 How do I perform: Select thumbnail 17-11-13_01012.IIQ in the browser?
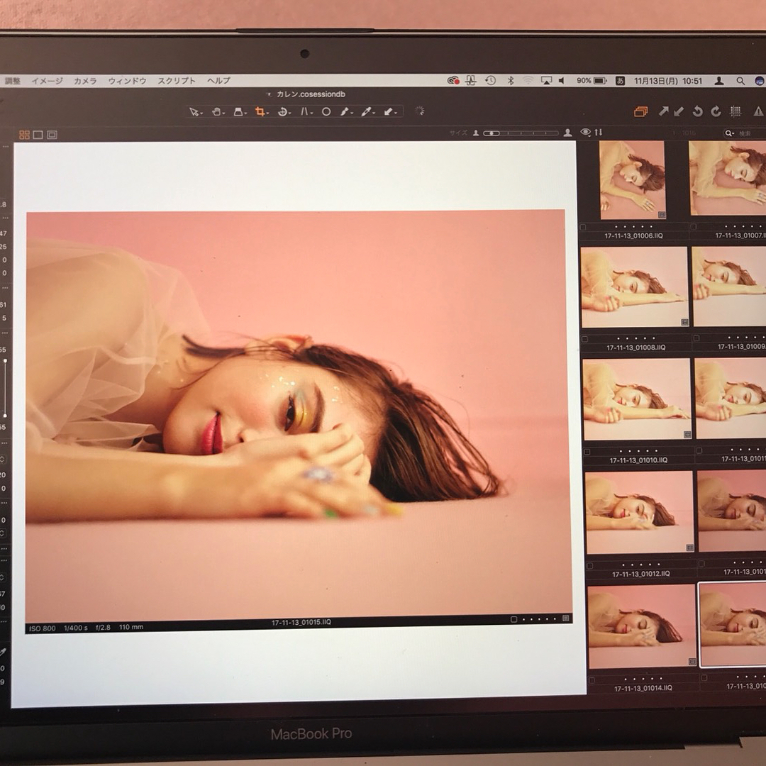click(639, 512)
